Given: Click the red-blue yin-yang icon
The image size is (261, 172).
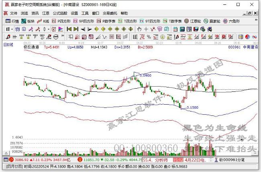Looking at the screenshot, I should 247,37.
